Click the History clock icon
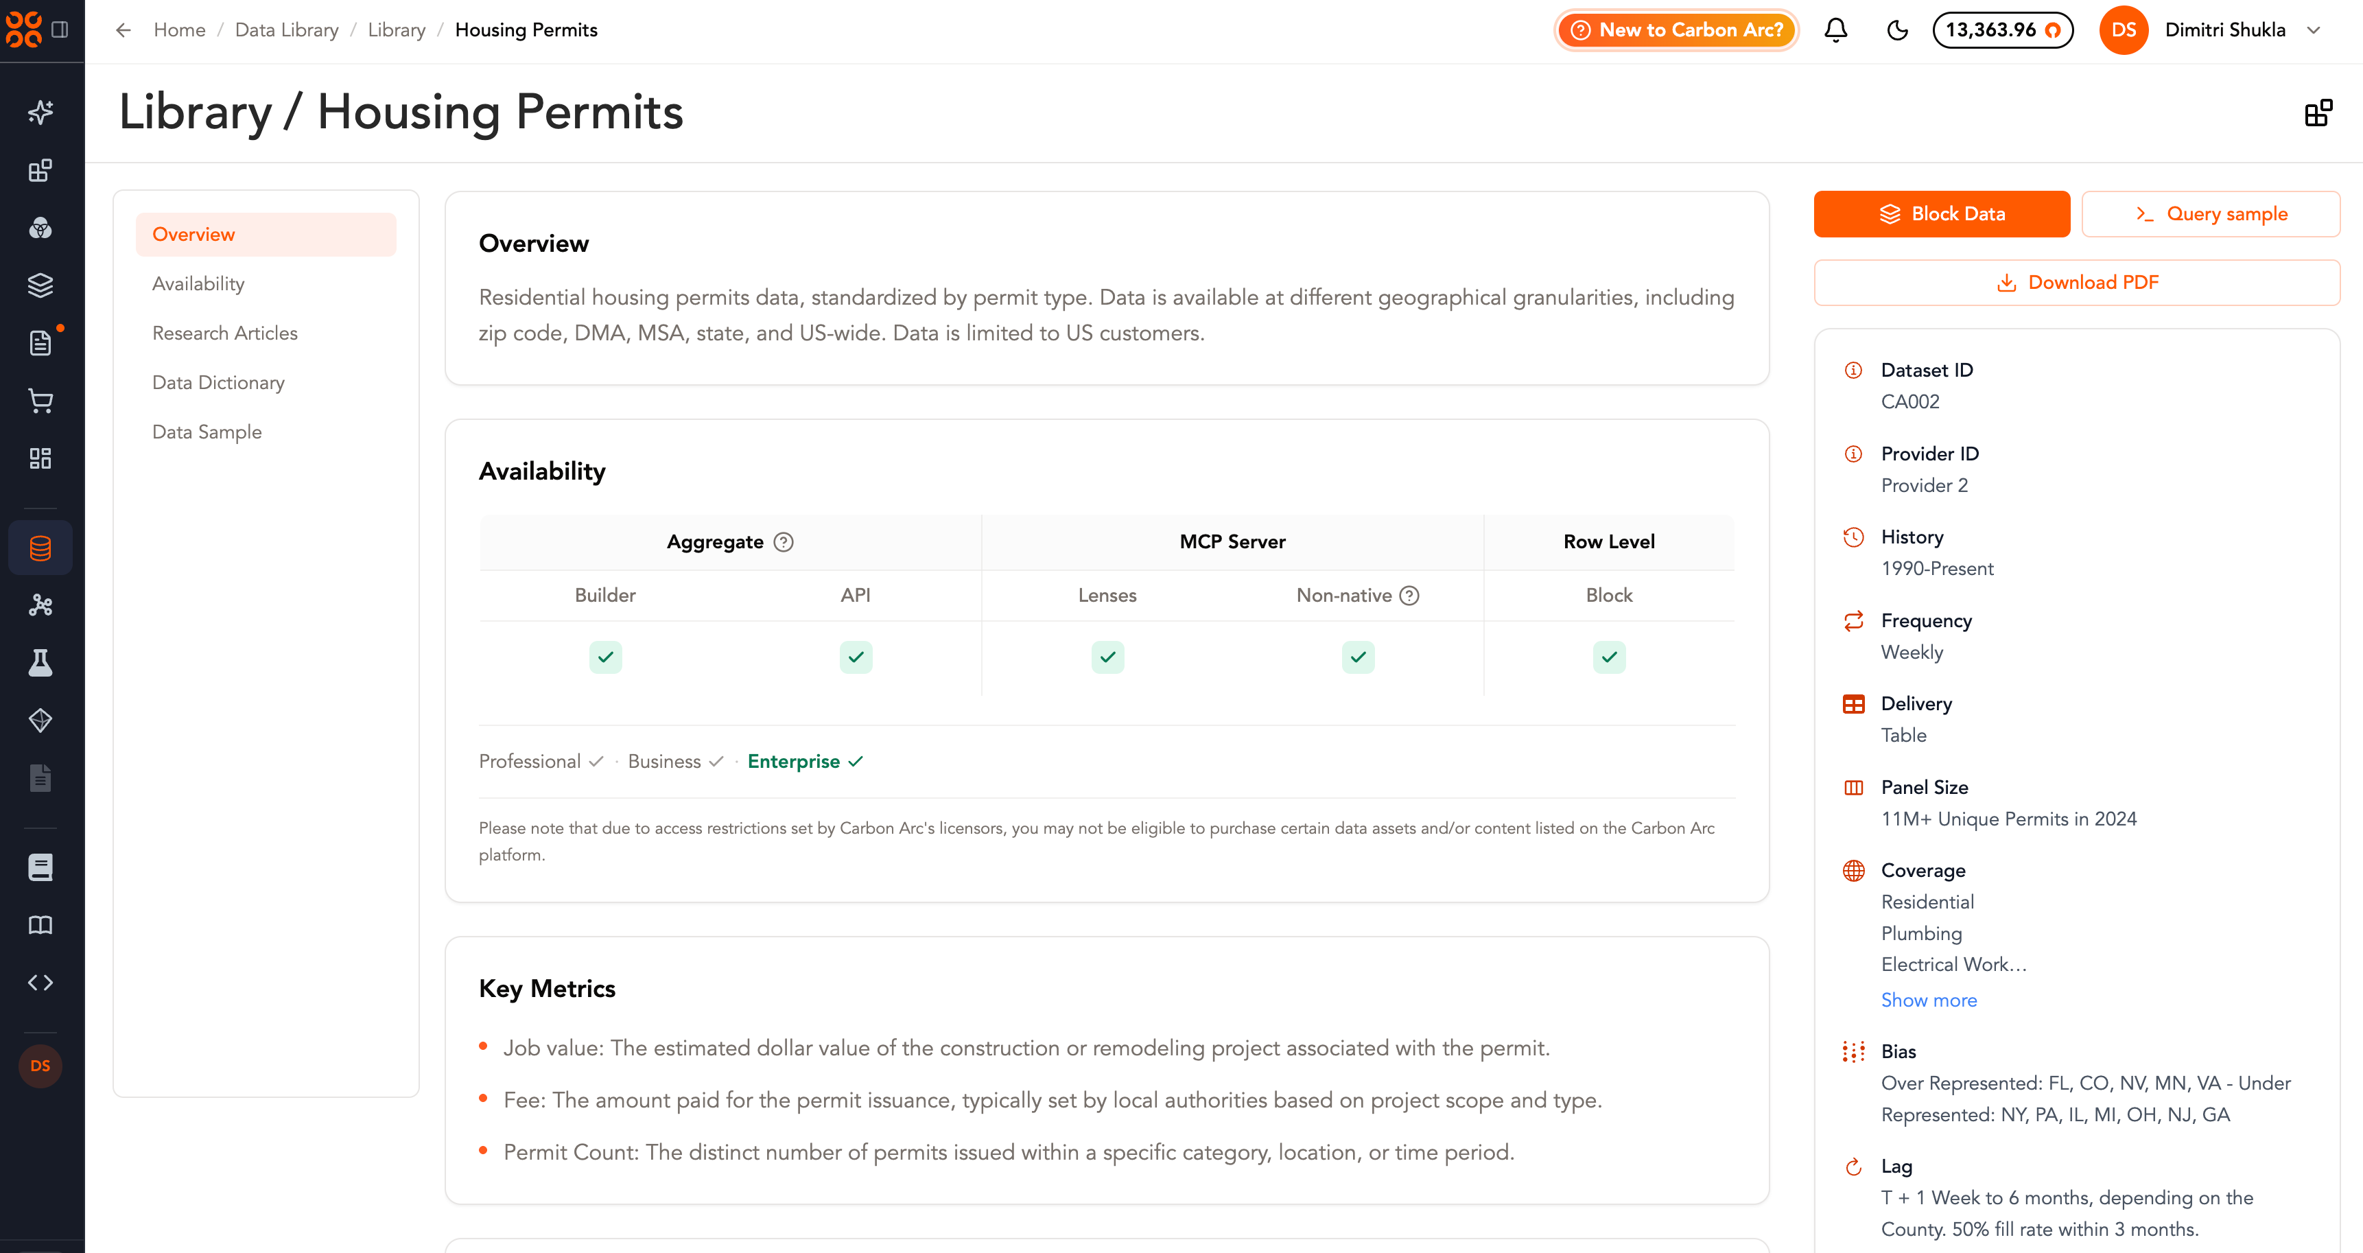This screenshot has width=2363, height=1253. 1854,537
